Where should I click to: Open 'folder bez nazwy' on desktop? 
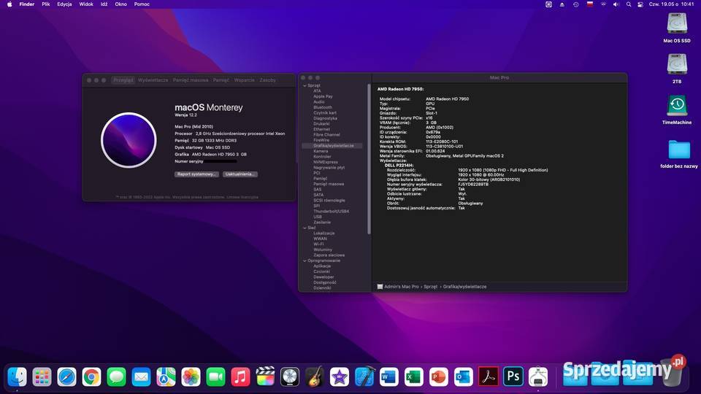pyautogui.click(x=678, y=154)
